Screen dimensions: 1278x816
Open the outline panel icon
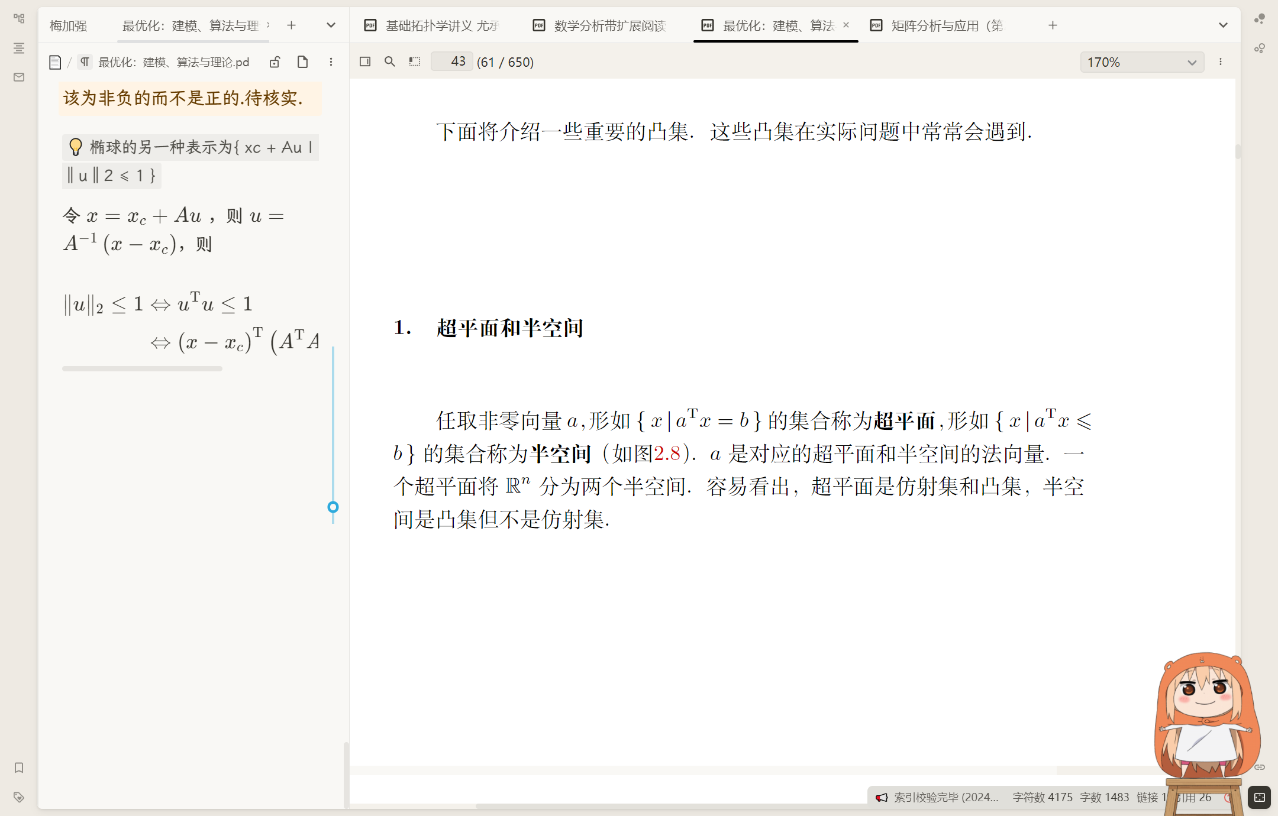click(x=19, y=48)
